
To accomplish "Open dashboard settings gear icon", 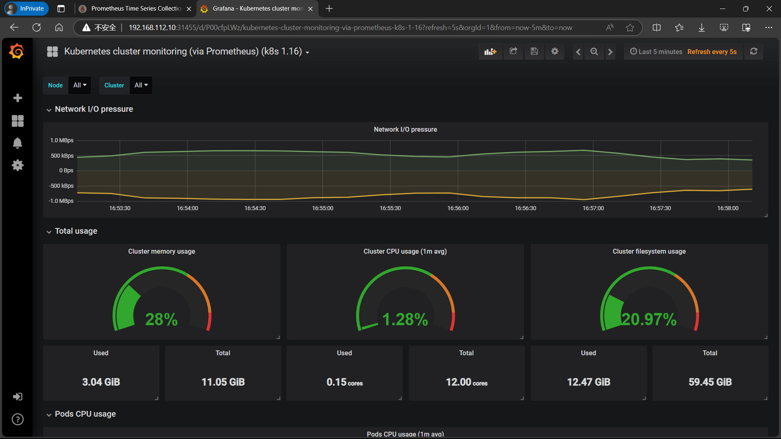I will (x=555, y=52).
